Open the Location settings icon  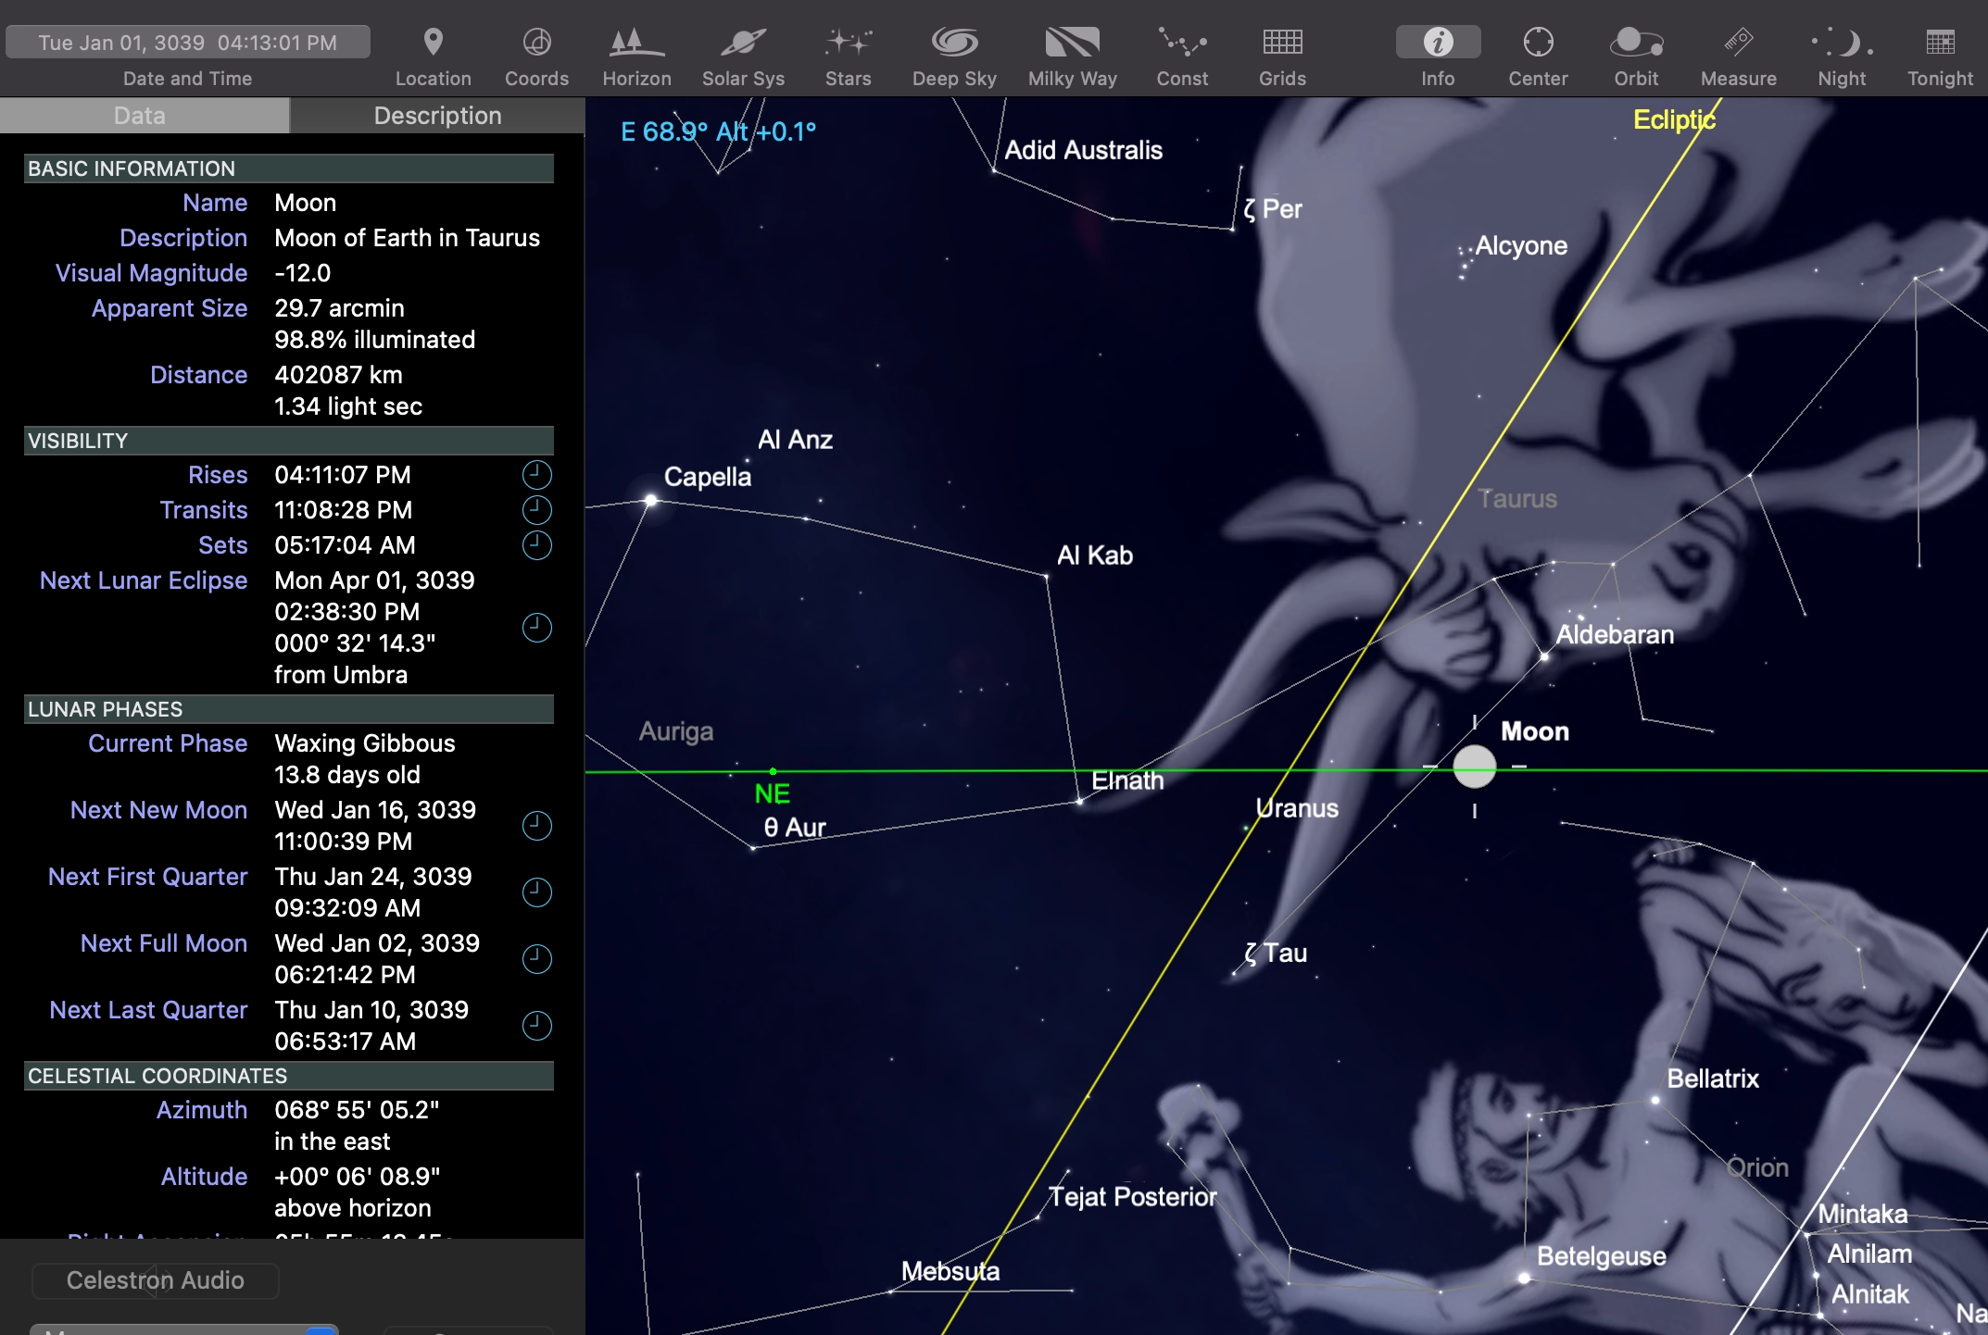click(x=433, y=43)
